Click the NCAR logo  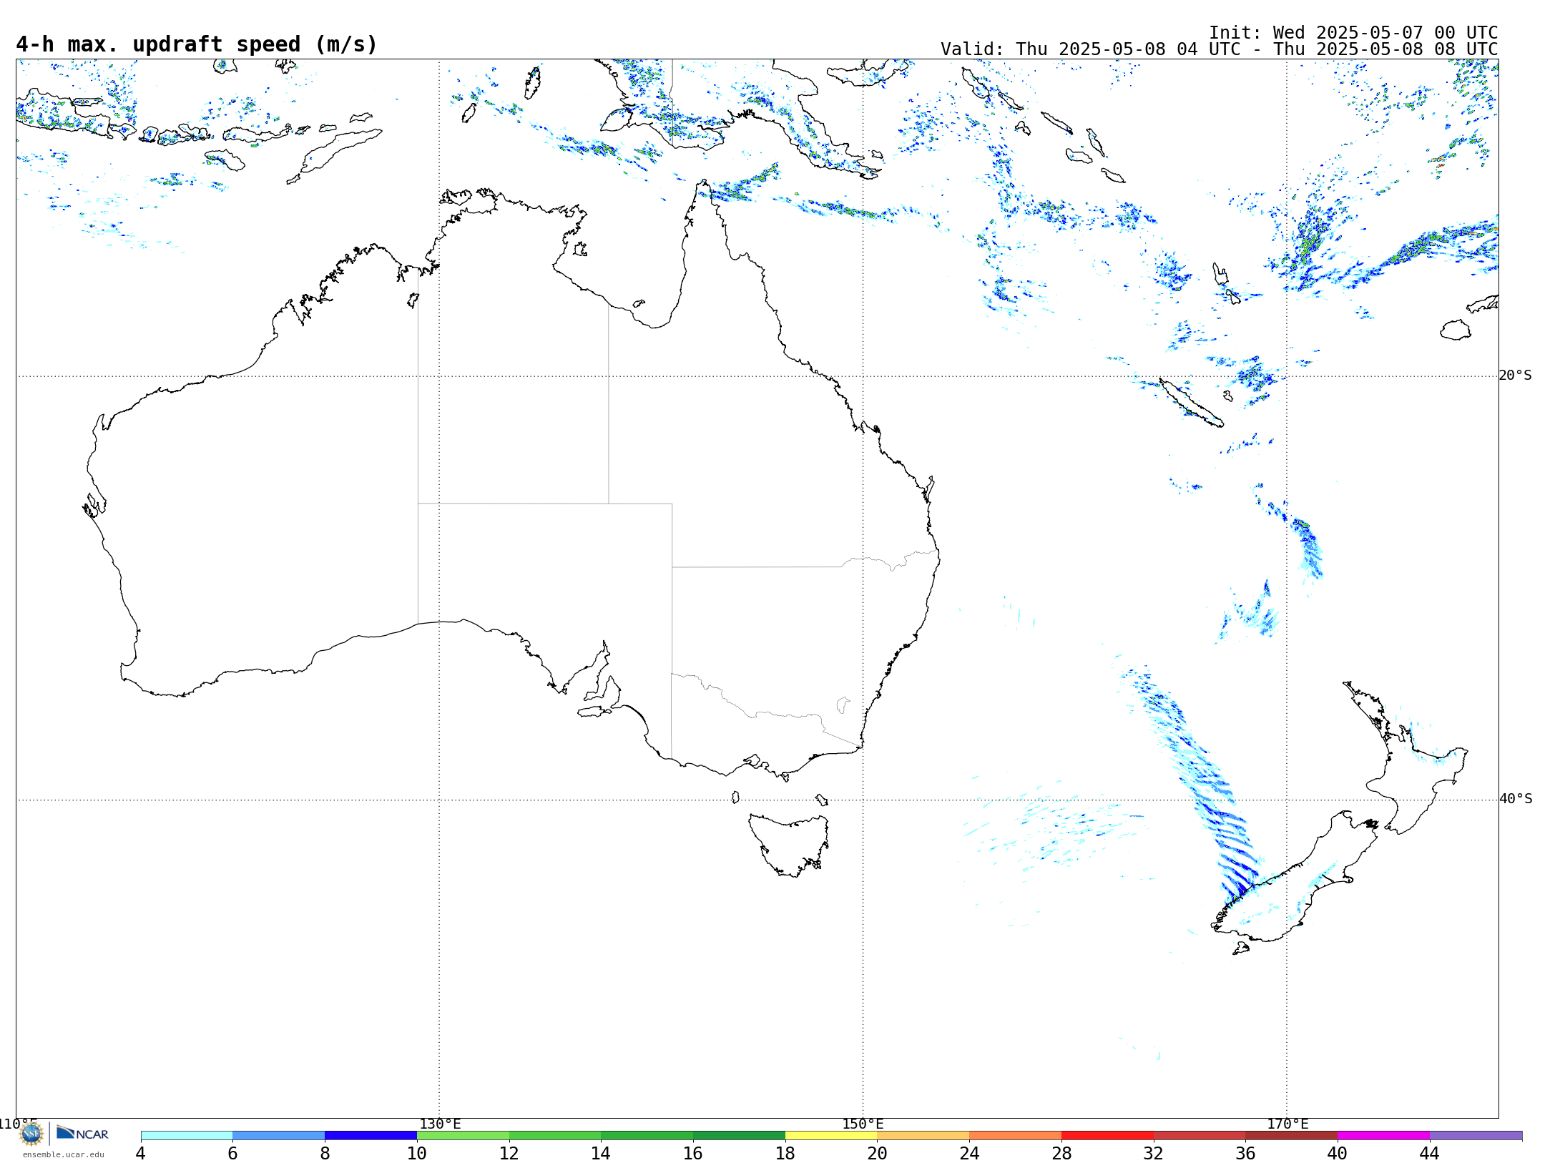82,1133
